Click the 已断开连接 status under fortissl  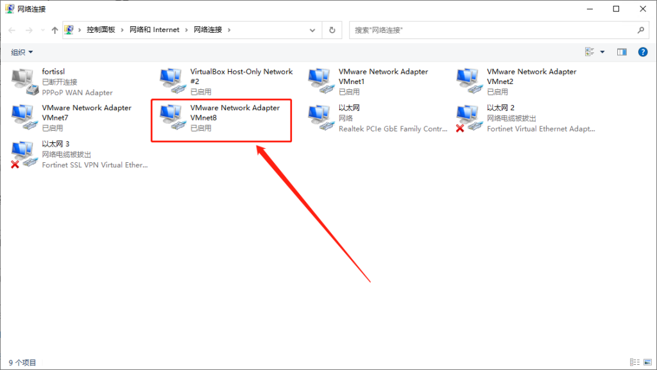tap(60, 82)
